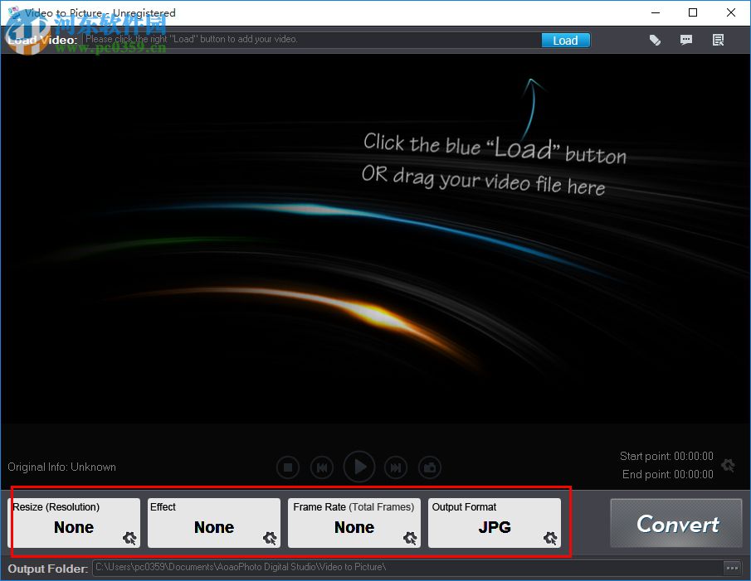Click the Convert button
751x581 pixels.
tap(677, 524)
